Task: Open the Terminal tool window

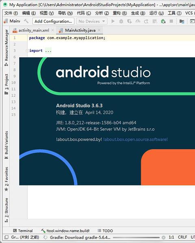Action: pyautogui.click(x=23, y=230)
